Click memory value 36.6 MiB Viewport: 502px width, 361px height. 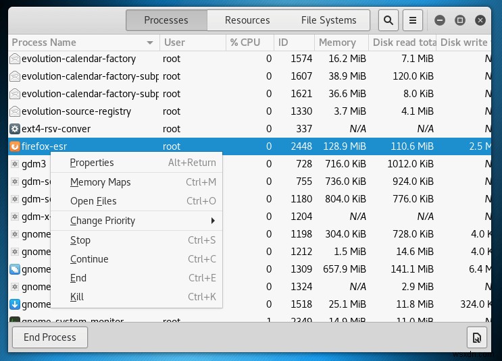coord(347,94)
